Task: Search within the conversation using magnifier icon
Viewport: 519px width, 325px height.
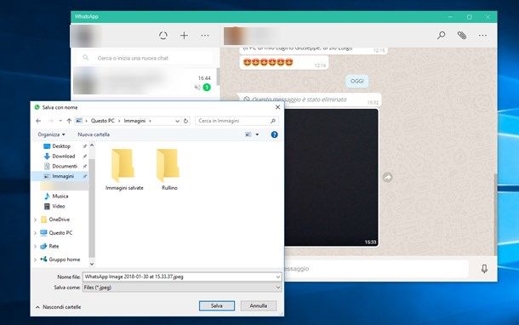Action: [x=441, y=36]
